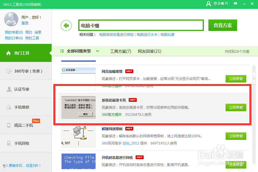The width and height of the screenshot is (258, 172).
Task: Click the wrench icon beside 手机维修
Action: (x=9, y=107)
